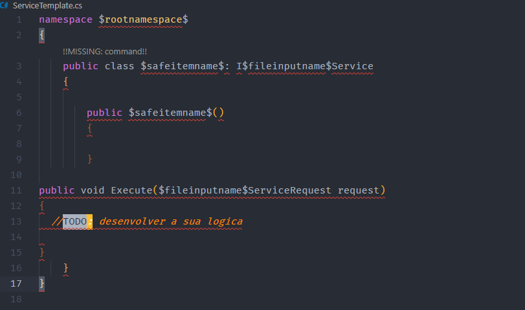Screen dimensions: 525x310
Task: Click the opening brace on line 2
Action: point(41,35)
